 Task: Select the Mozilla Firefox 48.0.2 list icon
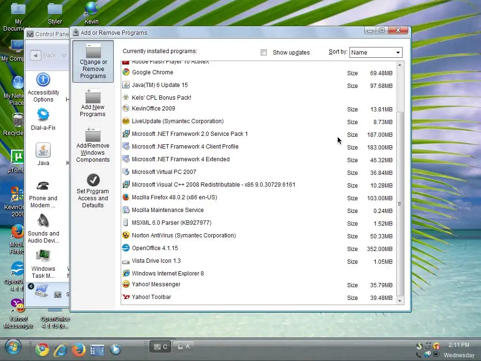pyautogui.click(x=126, y=197)
